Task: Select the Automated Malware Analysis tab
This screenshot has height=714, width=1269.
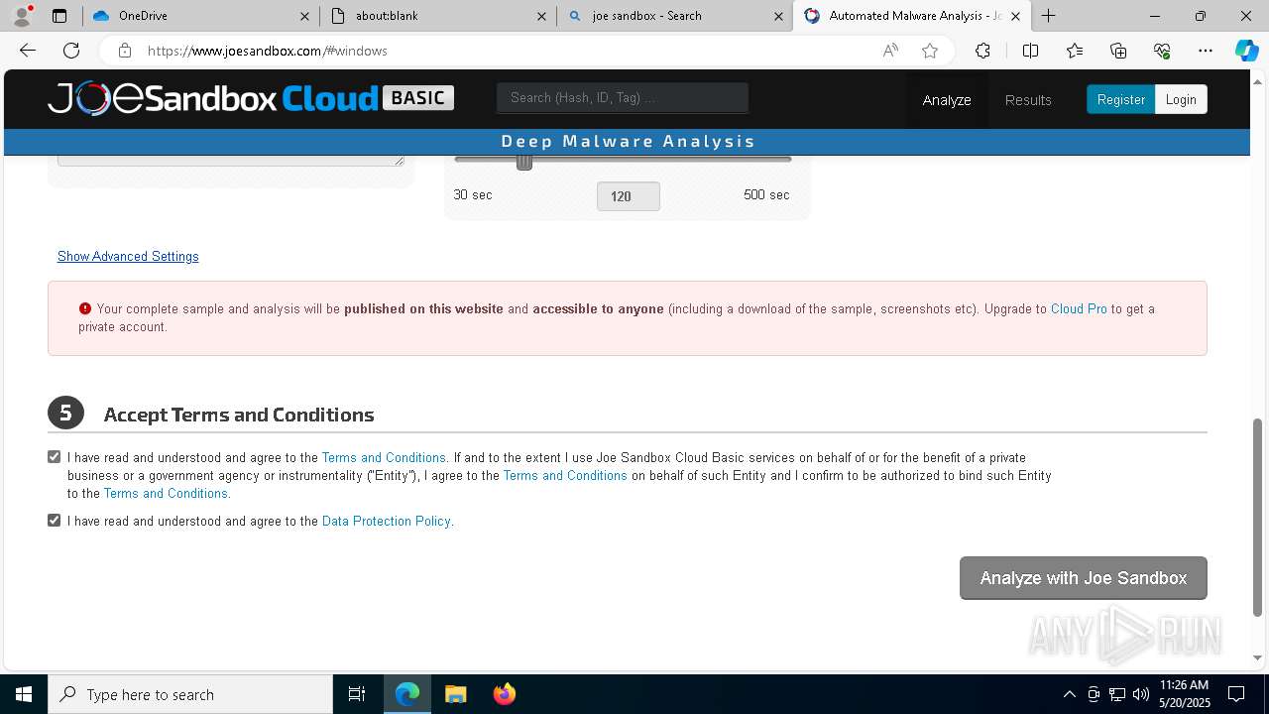Action: [x=912, y=16]
